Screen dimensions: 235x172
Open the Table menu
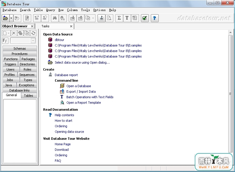click(x=38, y=10)
